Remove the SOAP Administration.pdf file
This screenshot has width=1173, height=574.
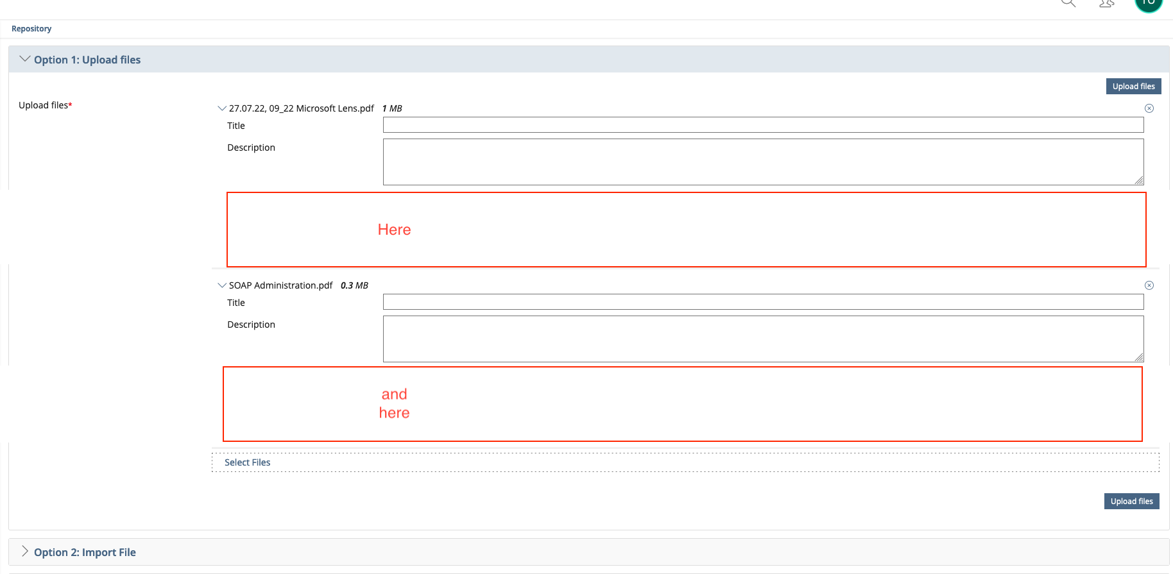coord(1149,285)
